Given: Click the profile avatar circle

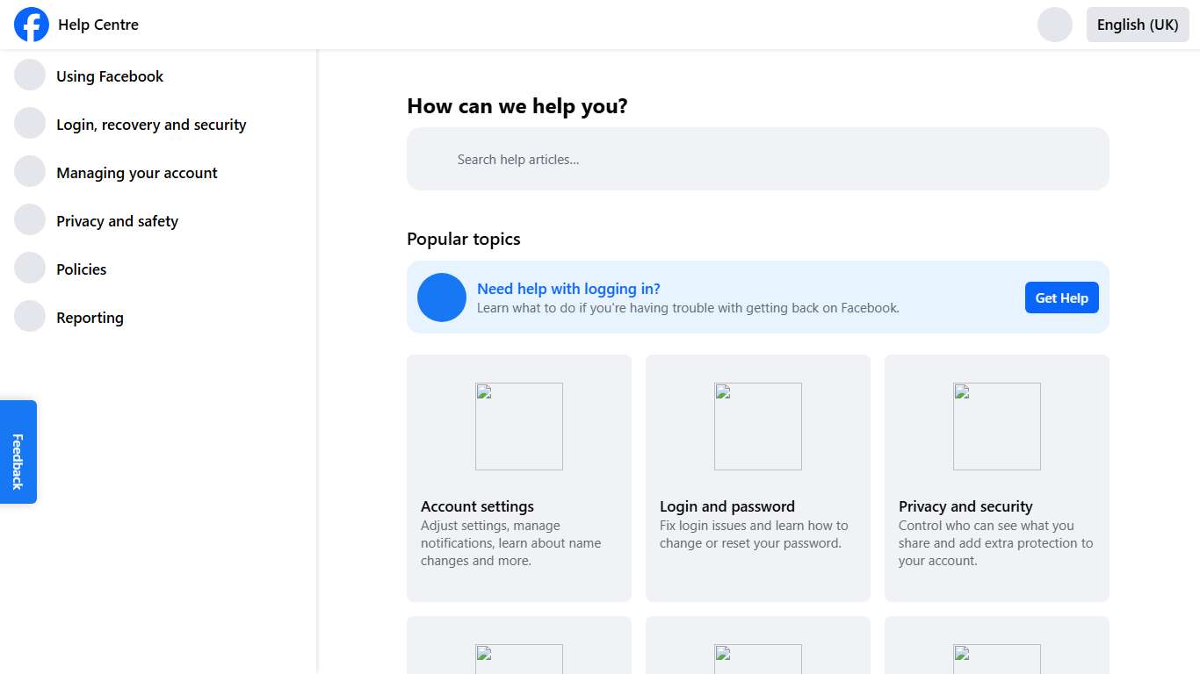Looking at the screenshot, I should point(1054,25).
